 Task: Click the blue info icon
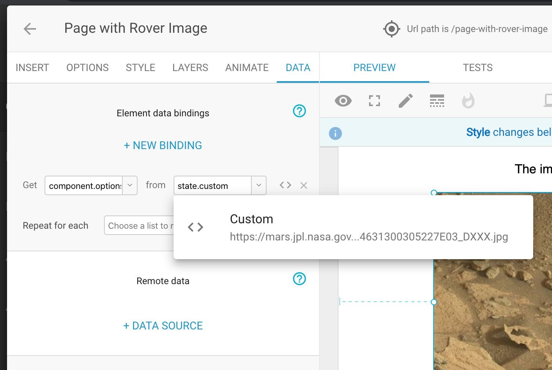(x=335, y=133)
